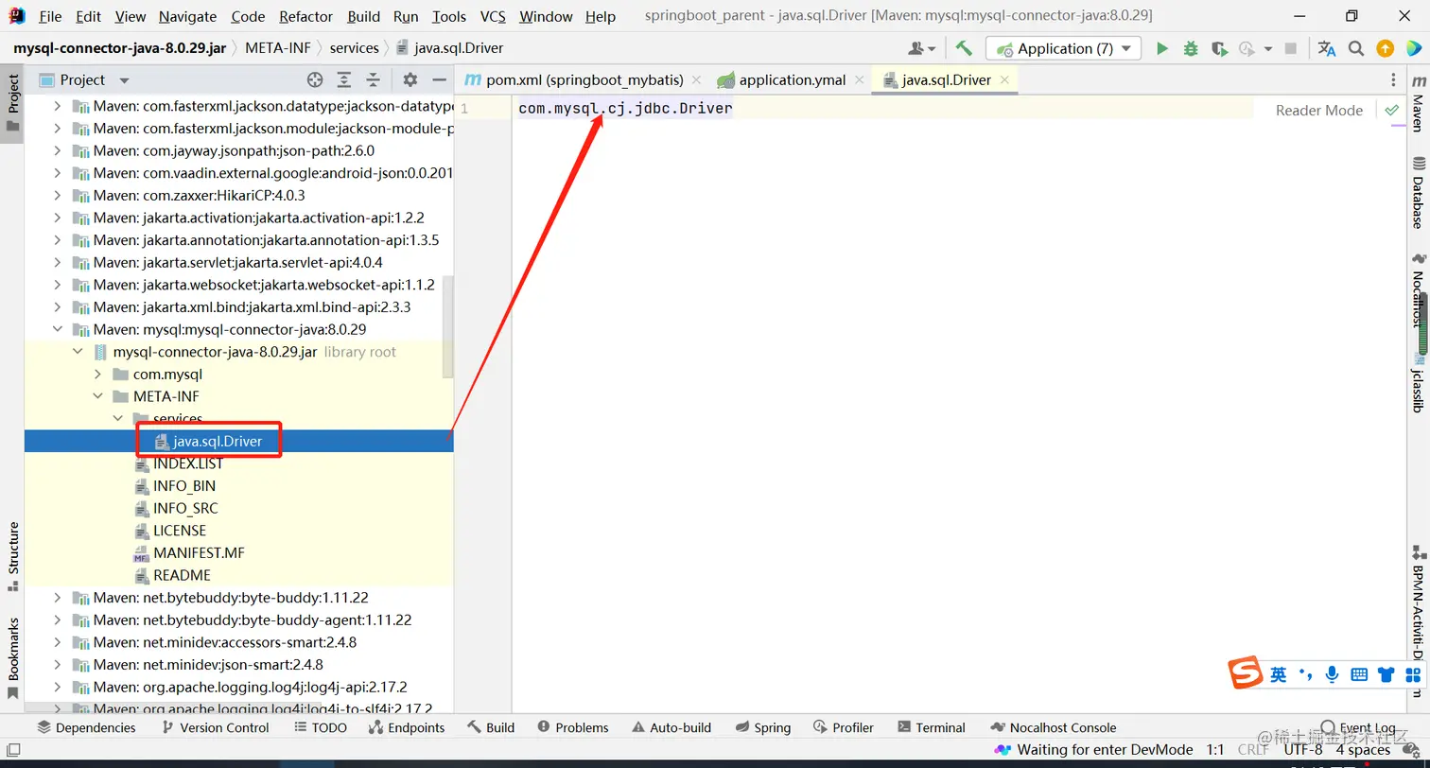Expand Maven: net.bytebuddy:byte-buddy:1.11.22 node

click(x=58, y=598)
